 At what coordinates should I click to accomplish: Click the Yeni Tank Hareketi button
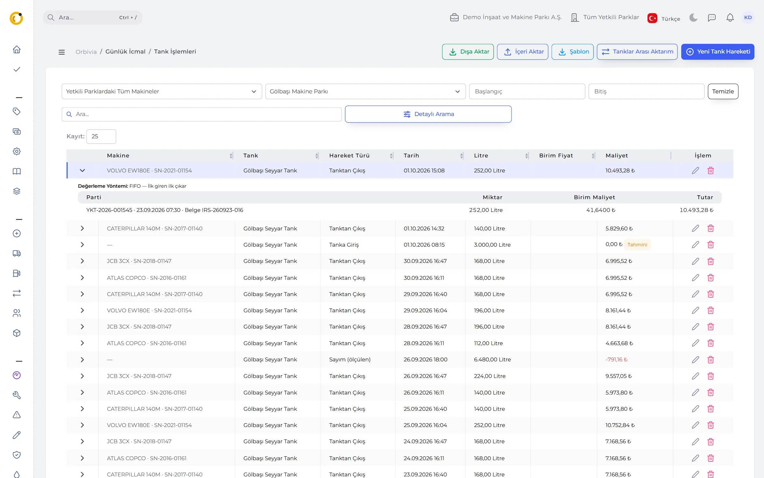718,52
